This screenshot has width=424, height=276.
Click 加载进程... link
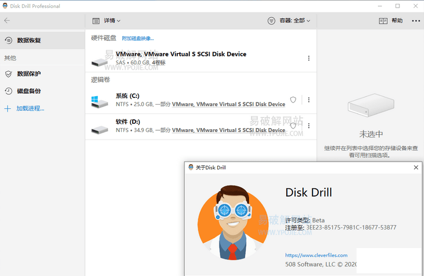30,108
